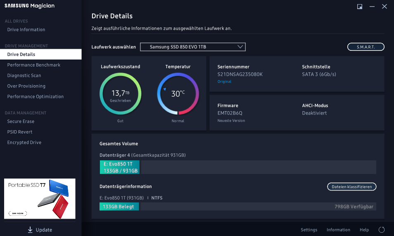Viewport: 394px width, 236px height.
Task: Open Diagnostic Scan page
Action: [24, 76]
